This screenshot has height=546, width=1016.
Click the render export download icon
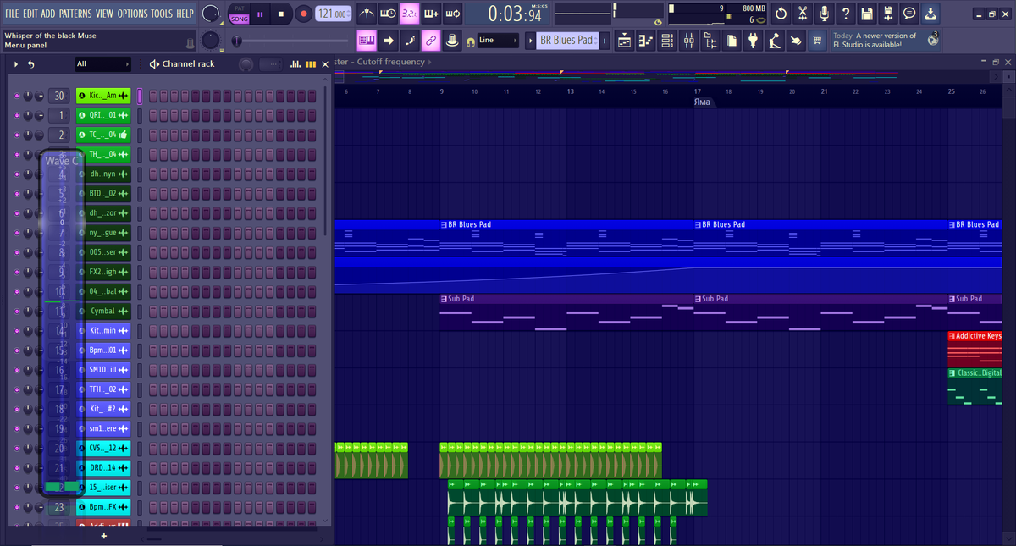(930, 14)
